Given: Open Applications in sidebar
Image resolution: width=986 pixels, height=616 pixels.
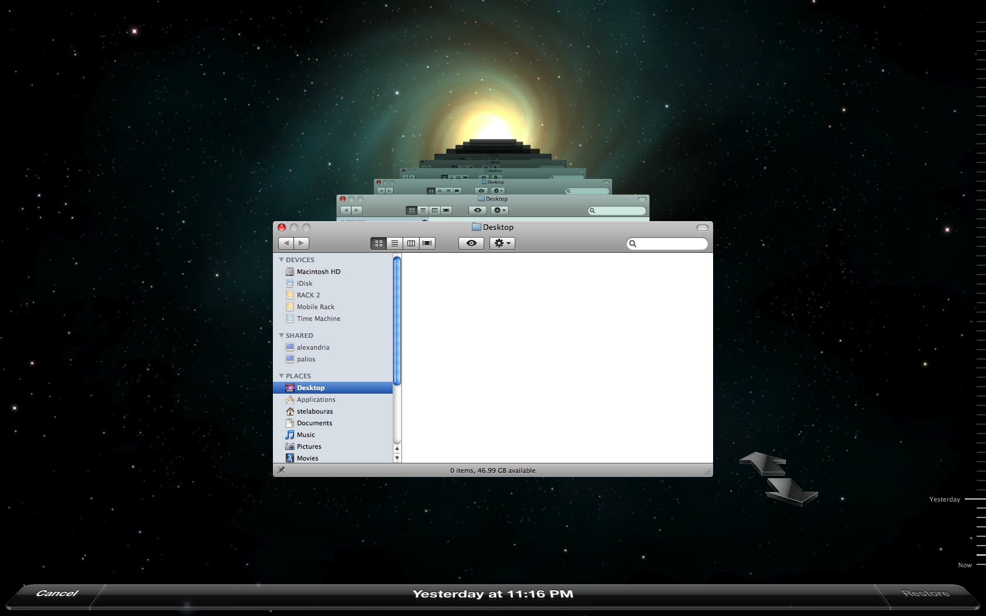Looking at the screenshot, I should coord(316,400).
